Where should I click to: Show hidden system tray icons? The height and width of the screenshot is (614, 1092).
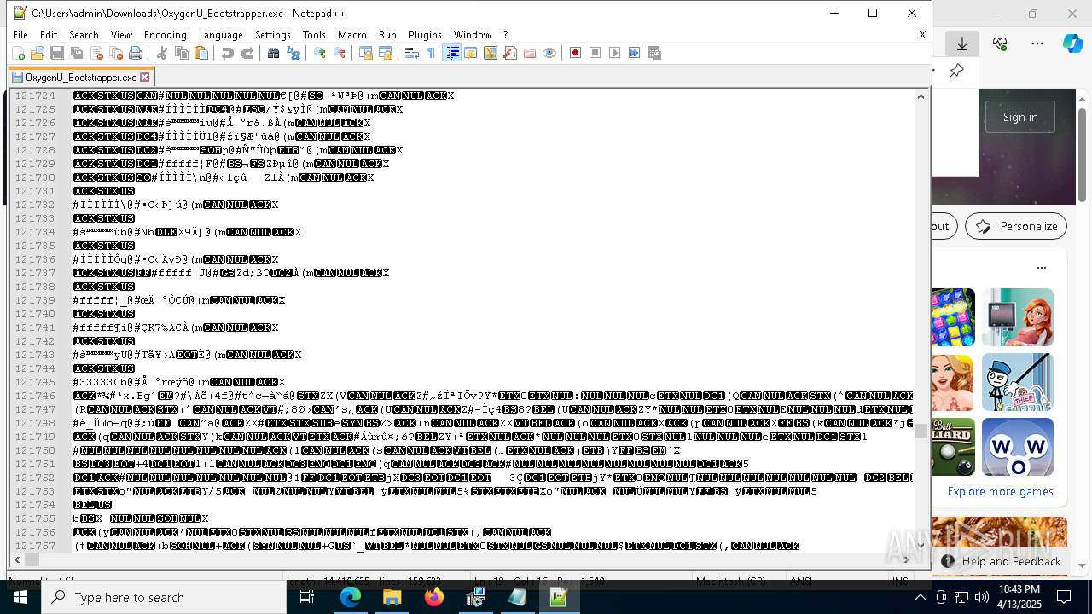[x=920, y=597]
